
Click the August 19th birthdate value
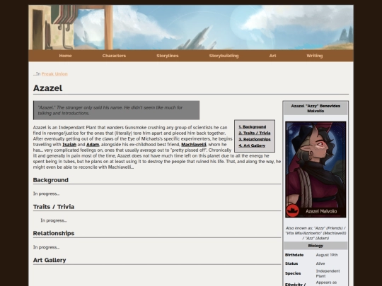point(327,255)
